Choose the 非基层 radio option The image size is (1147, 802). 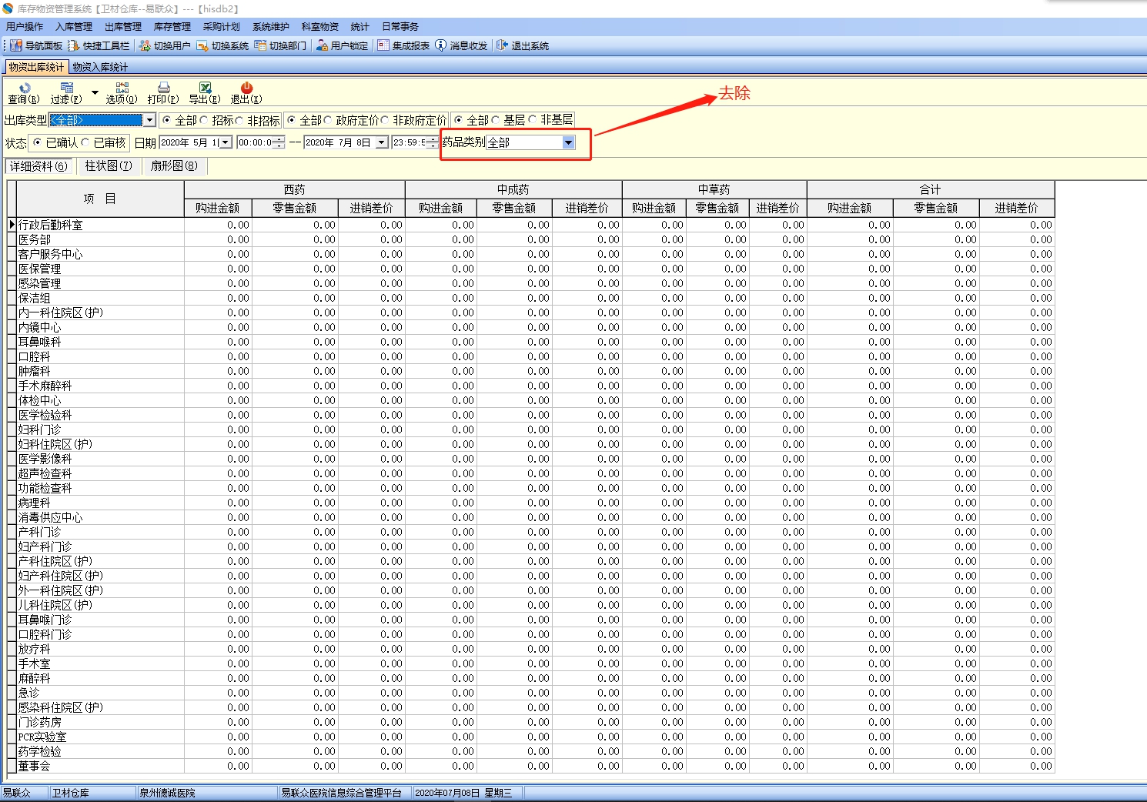tap(533, 120)
